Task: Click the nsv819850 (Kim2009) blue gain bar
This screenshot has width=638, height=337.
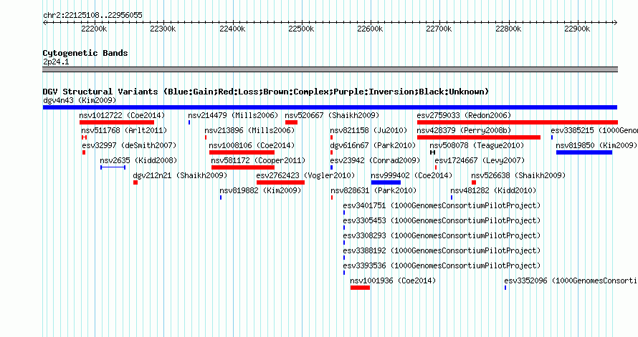Action: (584, 152)
